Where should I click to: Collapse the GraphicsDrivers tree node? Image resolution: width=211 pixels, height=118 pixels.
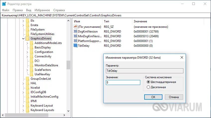pyautogui.click(x=23, y=39)
